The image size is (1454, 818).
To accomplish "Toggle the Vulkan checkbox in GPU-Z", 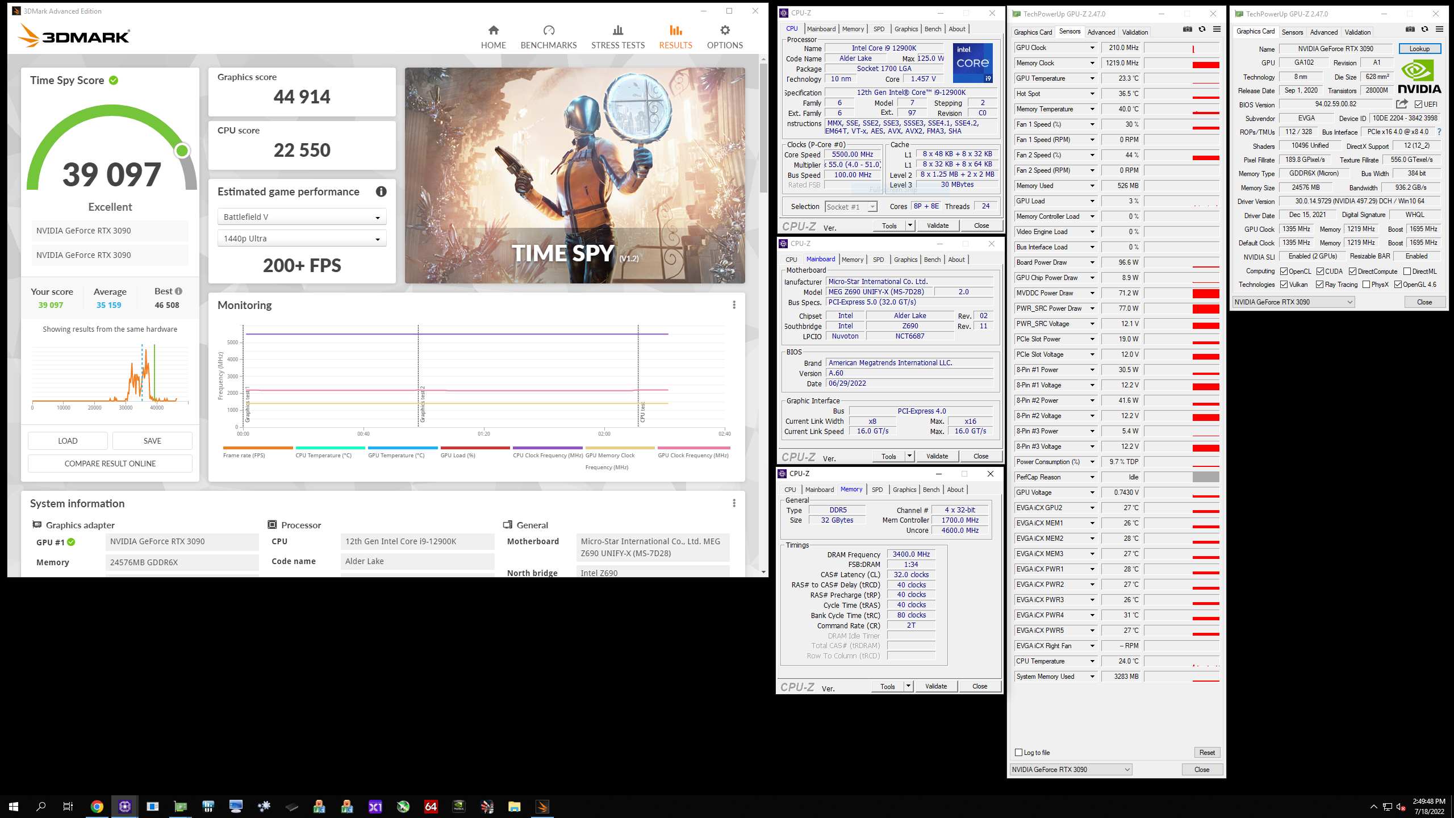I will tap(1284, 285).
